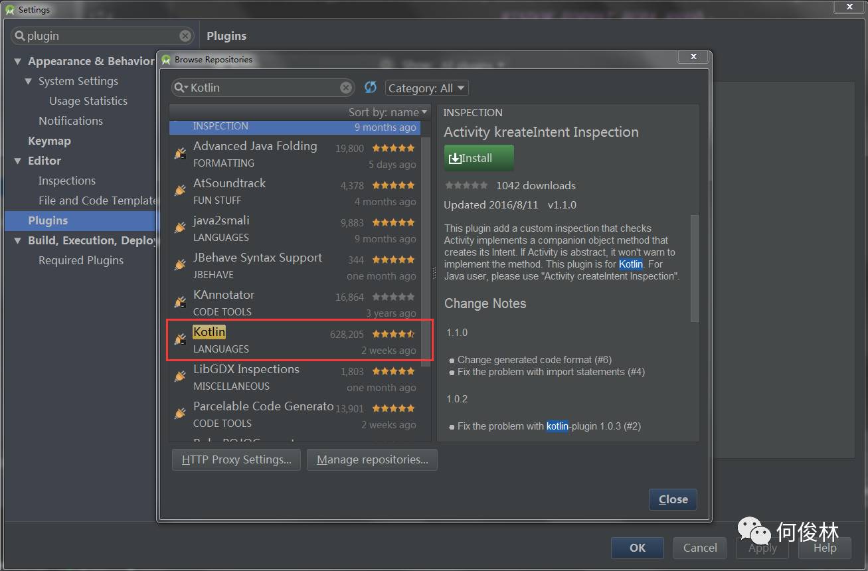Click the refresh icon beside Kotlin search
868x571 pixels.
tap(371, 88)
